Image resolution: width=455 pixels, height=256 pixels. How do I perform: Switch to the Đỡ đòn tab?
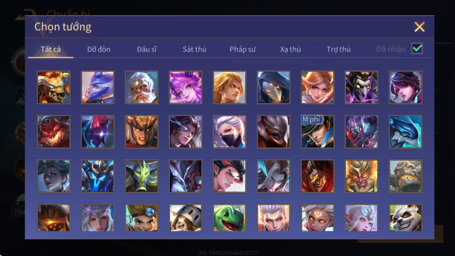click(x=99, y=49)
